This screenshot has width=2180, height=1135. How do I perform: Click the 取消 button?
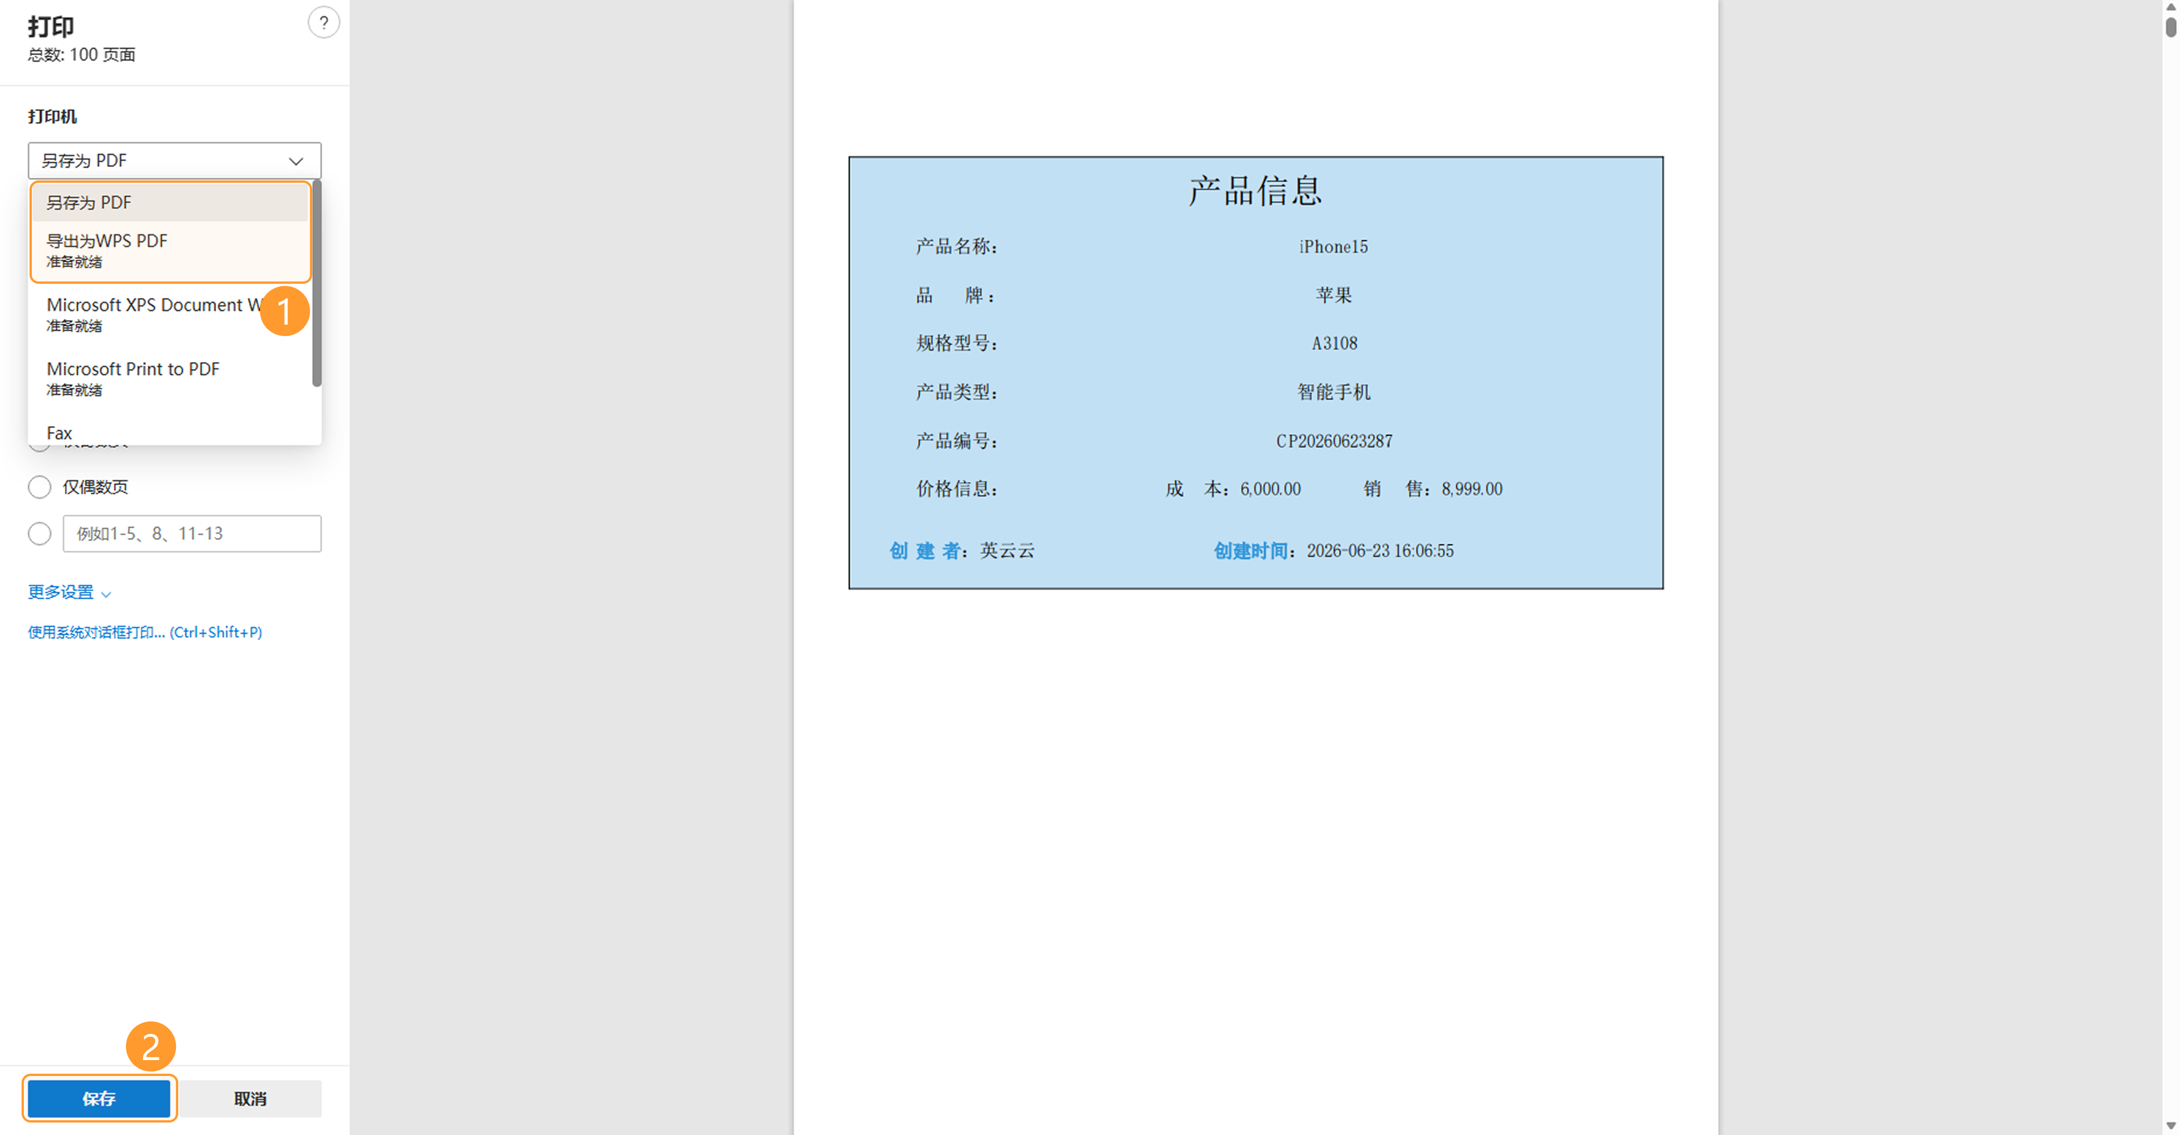[250, 1099]
